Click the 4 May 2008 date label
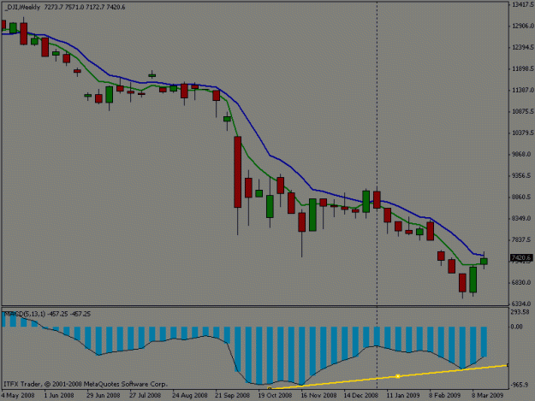Screen dimensions: 535x401 pos(18,395)
